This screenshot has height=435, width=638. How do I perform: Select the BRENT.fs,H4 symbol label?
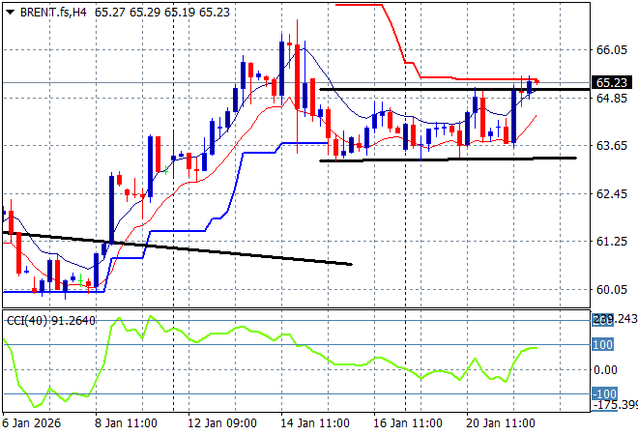point(53,13)
